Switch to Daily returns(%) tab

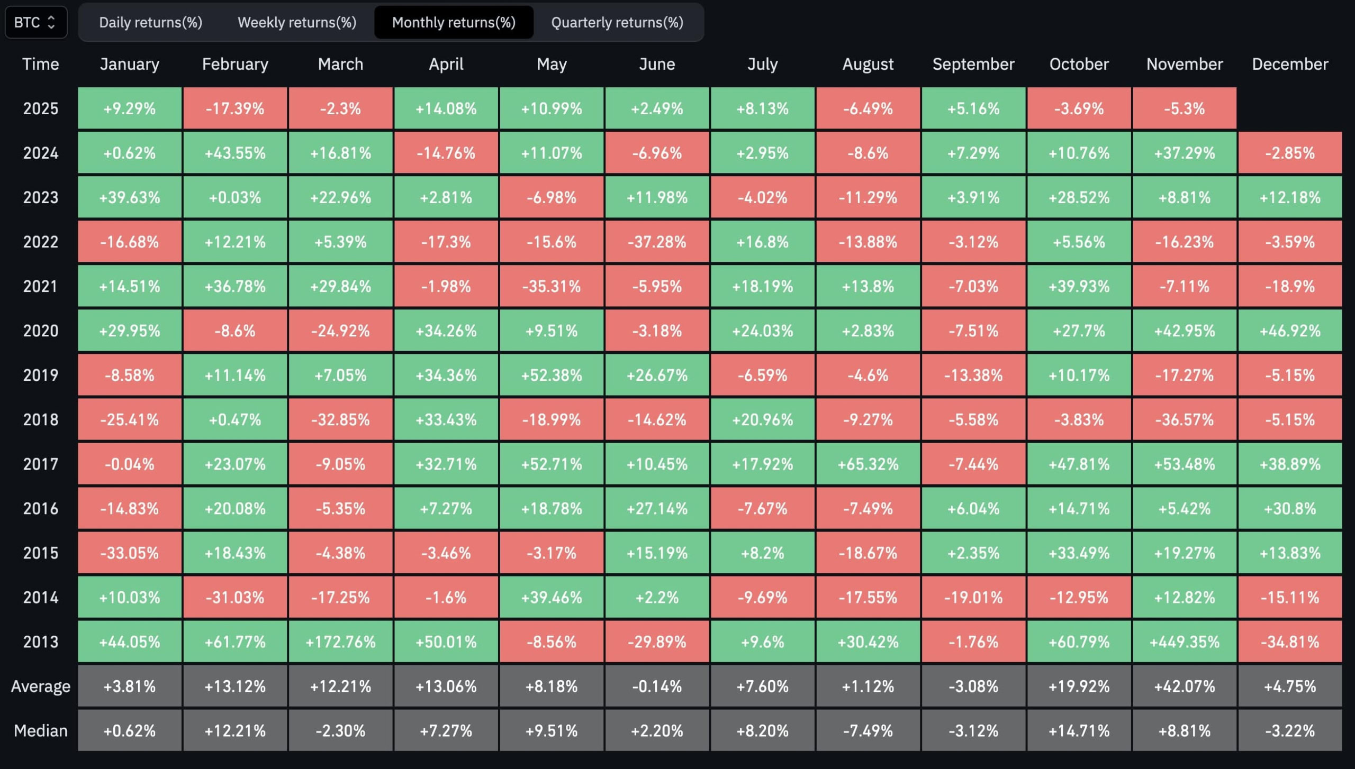tap(150, 22)
